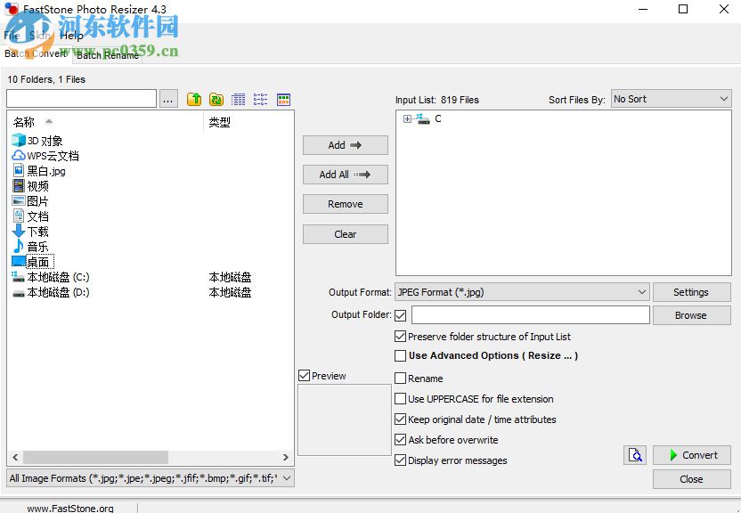Refresh the folder list icon
This screenshot has width=741, height=513.
point(216,99)
